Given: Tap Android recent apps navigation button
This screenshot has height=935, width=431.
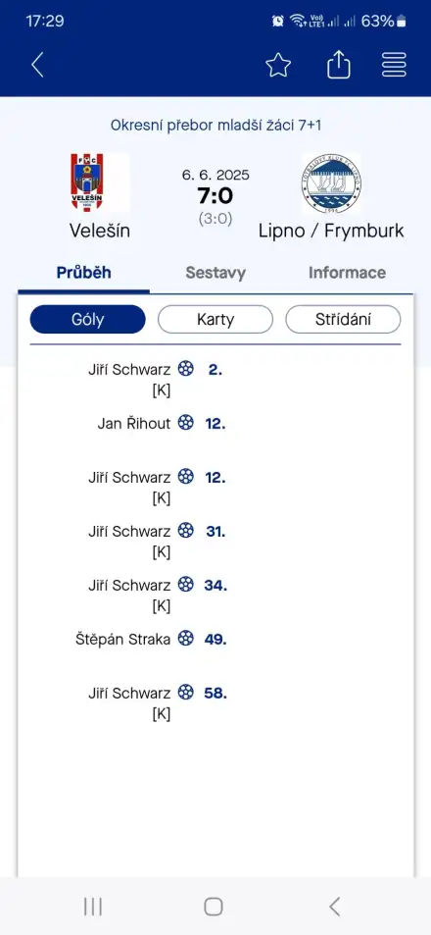Looking at the screenshot, I should [x=93, y=907].
